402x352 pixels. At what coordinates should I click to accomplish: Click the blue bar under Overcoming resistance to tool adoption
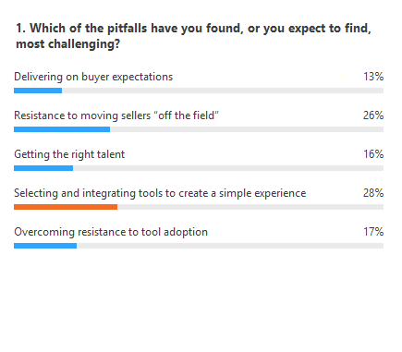[x=45, y=246]
